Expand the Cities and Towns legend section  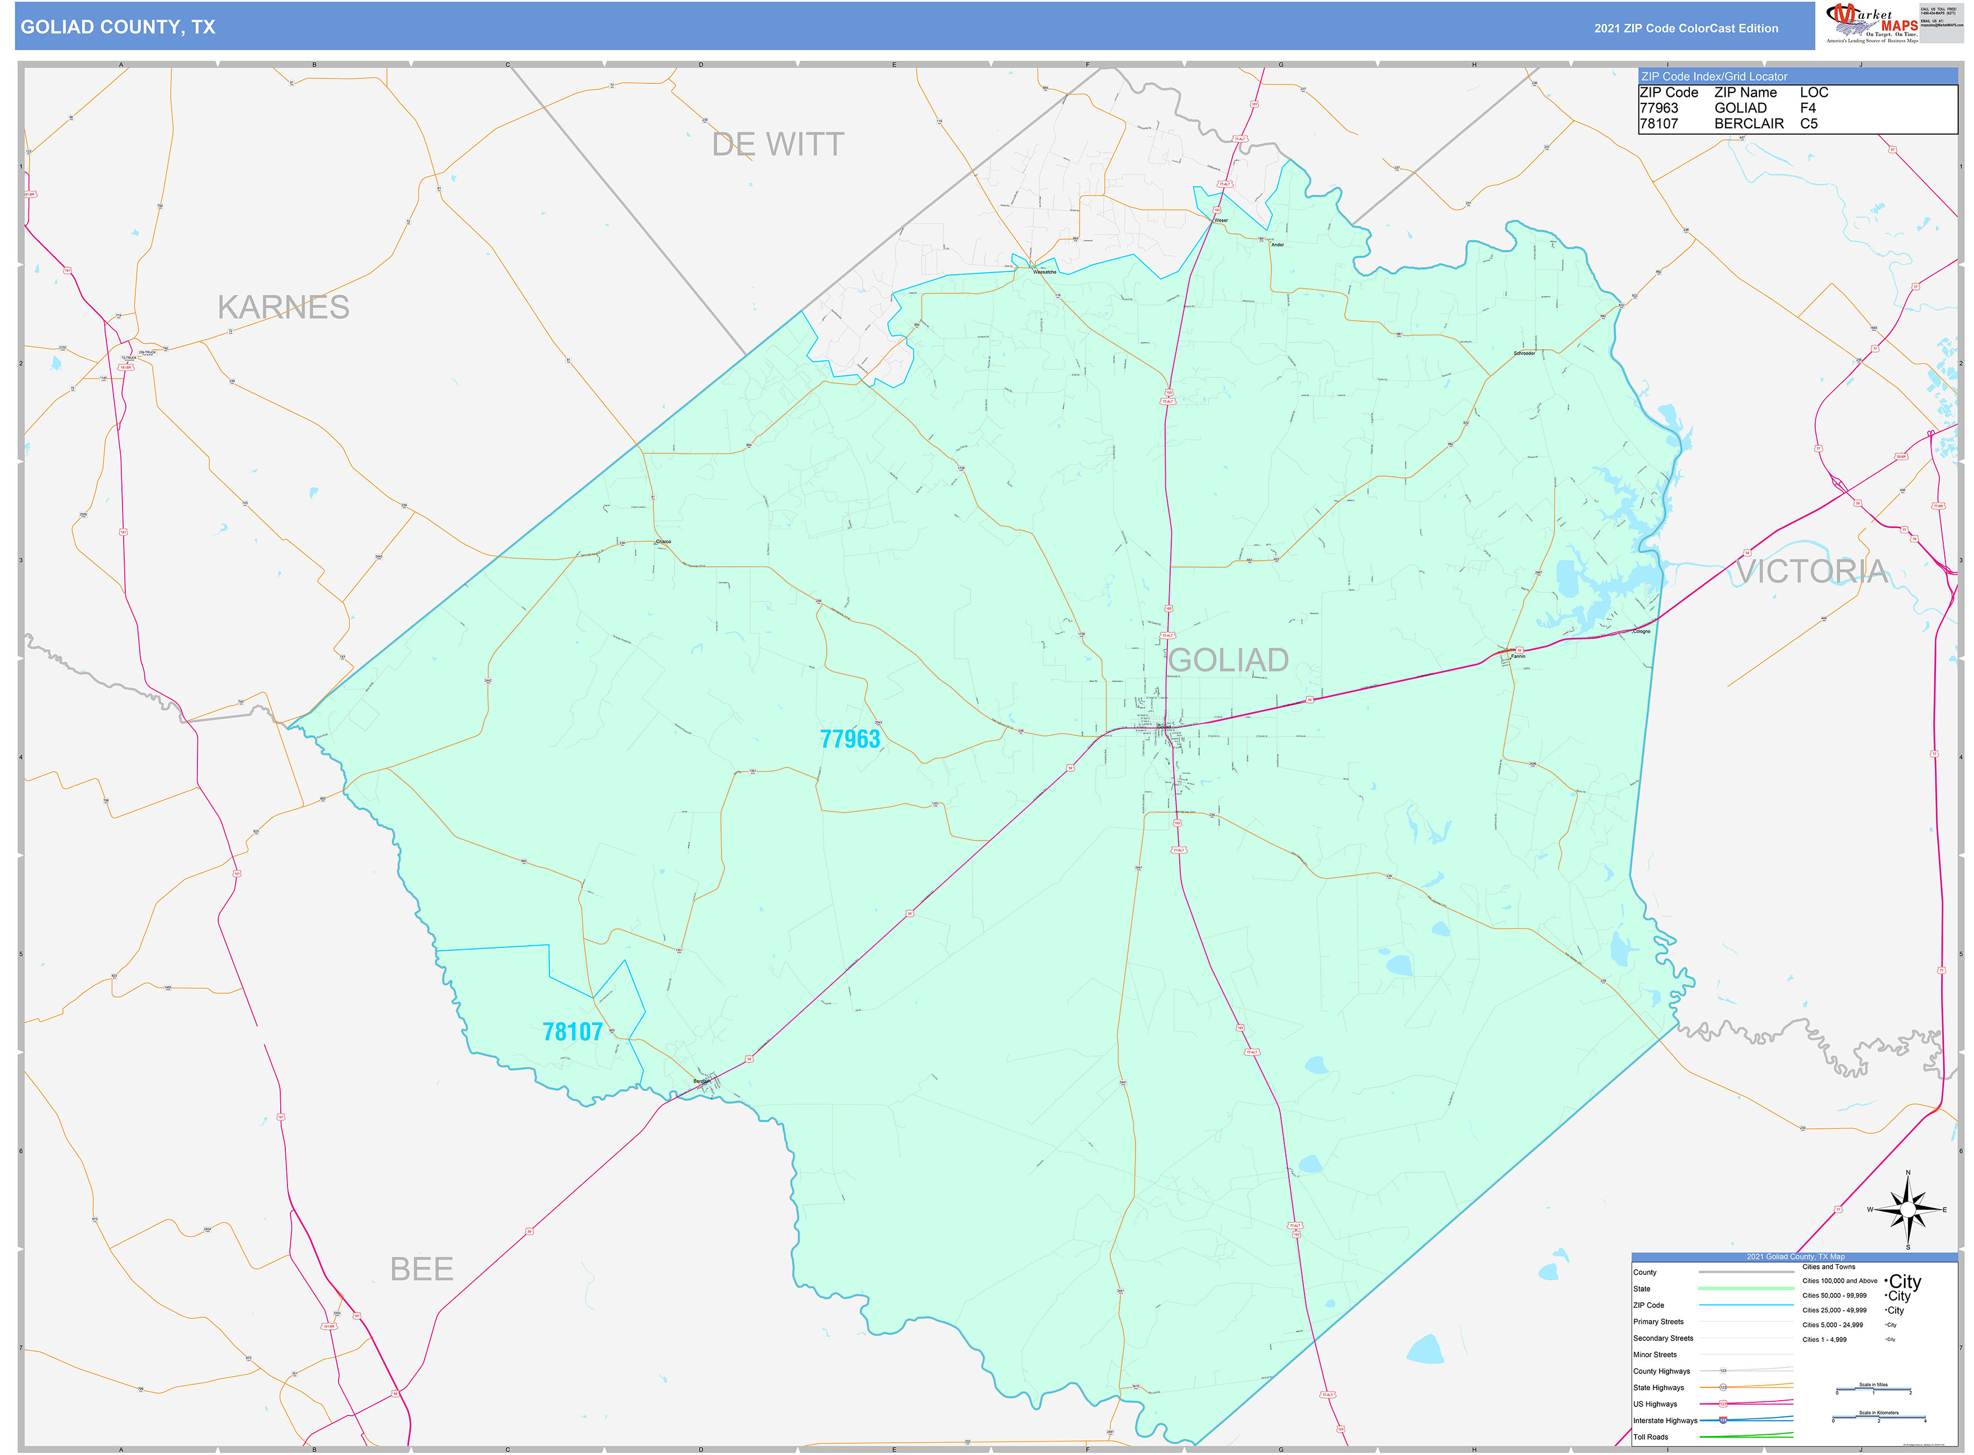point(1829,1268)
